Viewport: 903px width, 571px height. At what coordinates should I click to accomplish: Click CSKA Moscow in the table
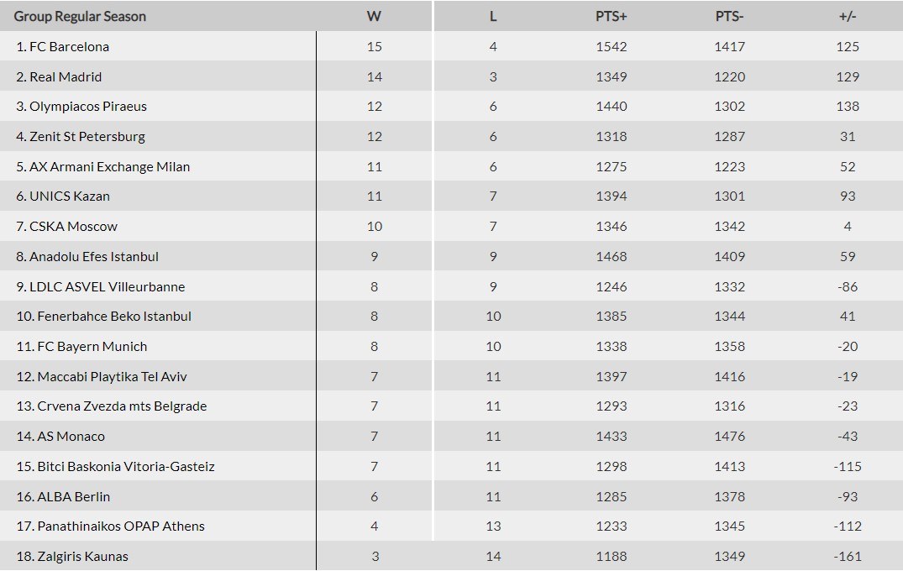coord(73,227)
